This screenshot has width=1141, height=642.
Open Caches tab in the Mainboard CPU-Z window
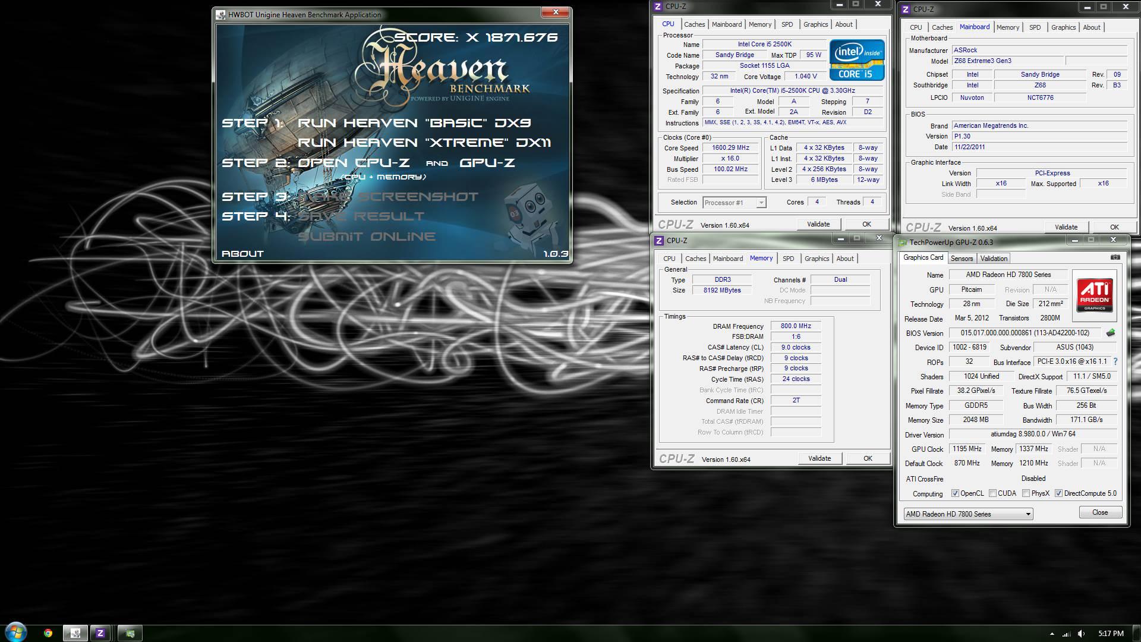coord(942,27)
